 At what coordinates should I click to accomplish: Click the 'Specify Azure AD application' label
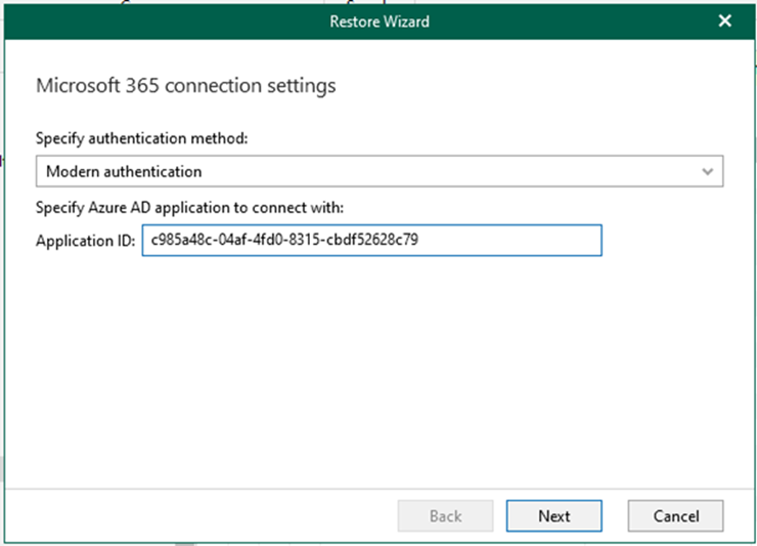click(x=190, y=208)
